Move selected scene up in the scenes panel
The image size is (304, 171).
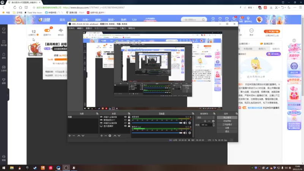pos(79,136)
